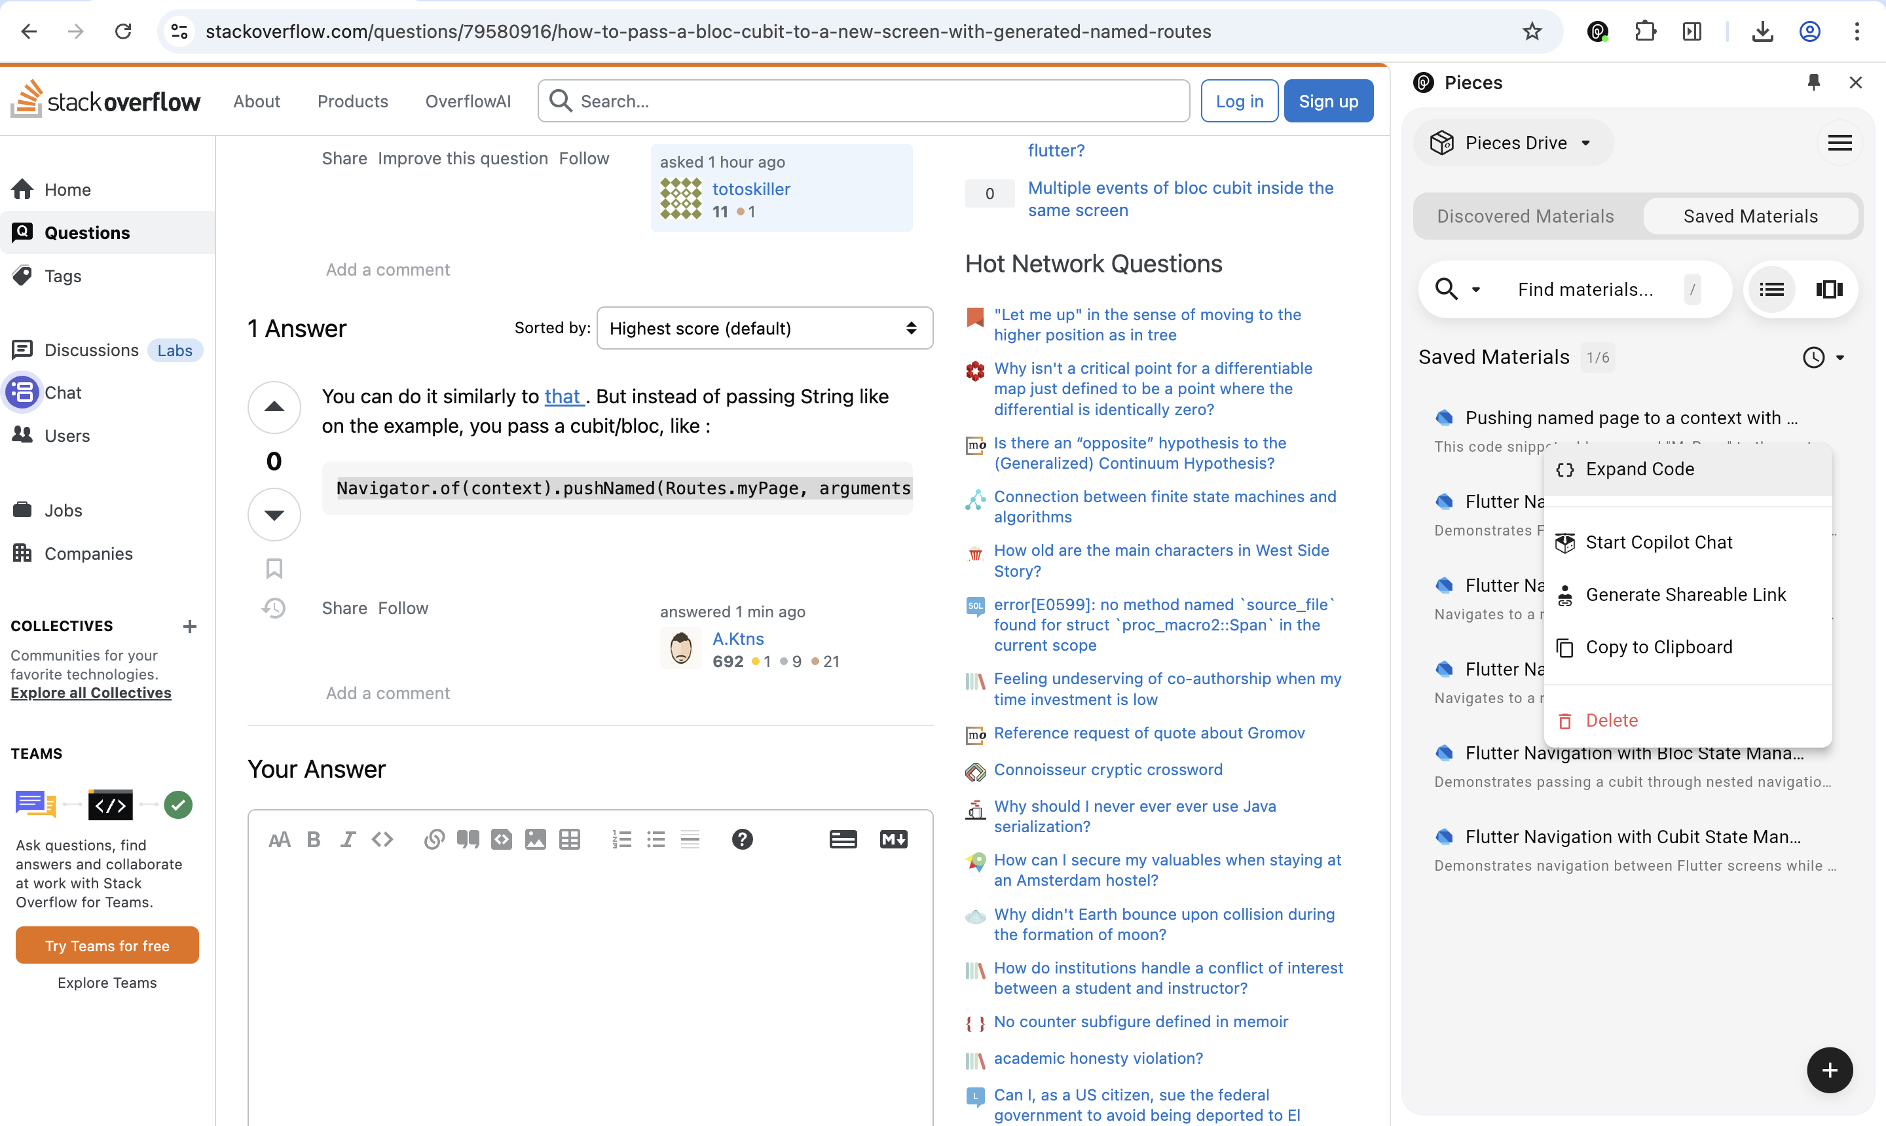
Task: Switch to Saved Materials tab
Action: [1750, 216]
